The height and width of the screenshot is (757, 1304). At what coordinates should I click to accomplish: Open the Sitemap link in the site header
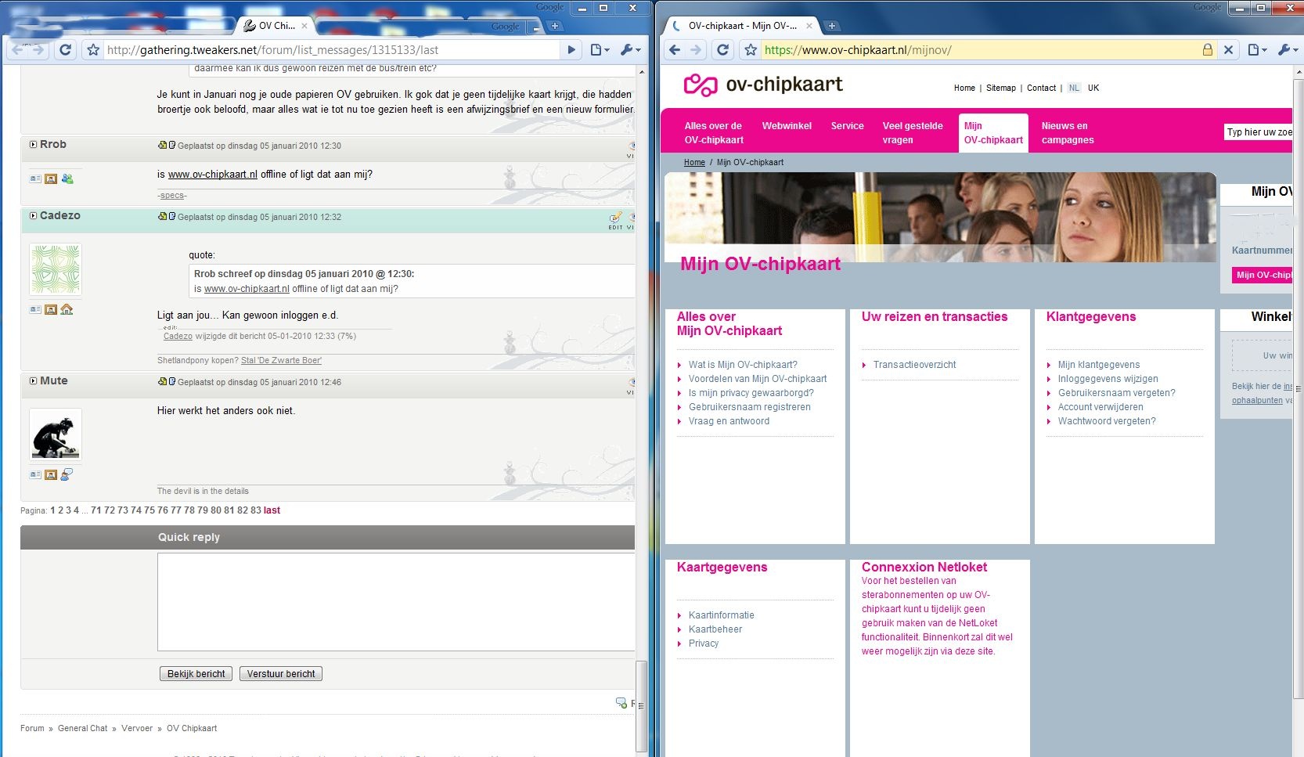[x=1001, y=88]
